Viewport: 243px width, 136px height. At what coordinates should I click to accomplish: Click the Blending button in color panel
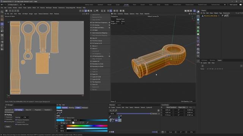coord(71,108)
